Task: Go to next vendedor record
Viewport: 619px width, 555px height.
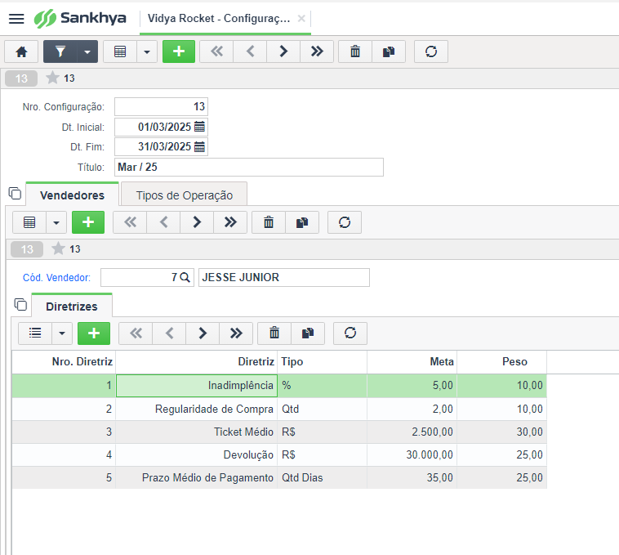Action: [x=197, y=222]
